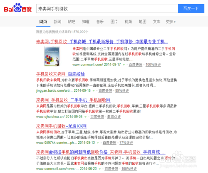This screenshot has width=208, height=173.
Task: Click the 89%好评 rating link
Action: coord(122,90)
